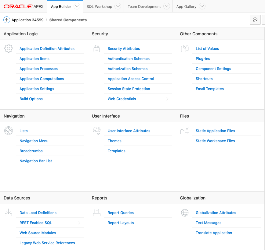Open Static Application Files

click(x=216, y=131)
